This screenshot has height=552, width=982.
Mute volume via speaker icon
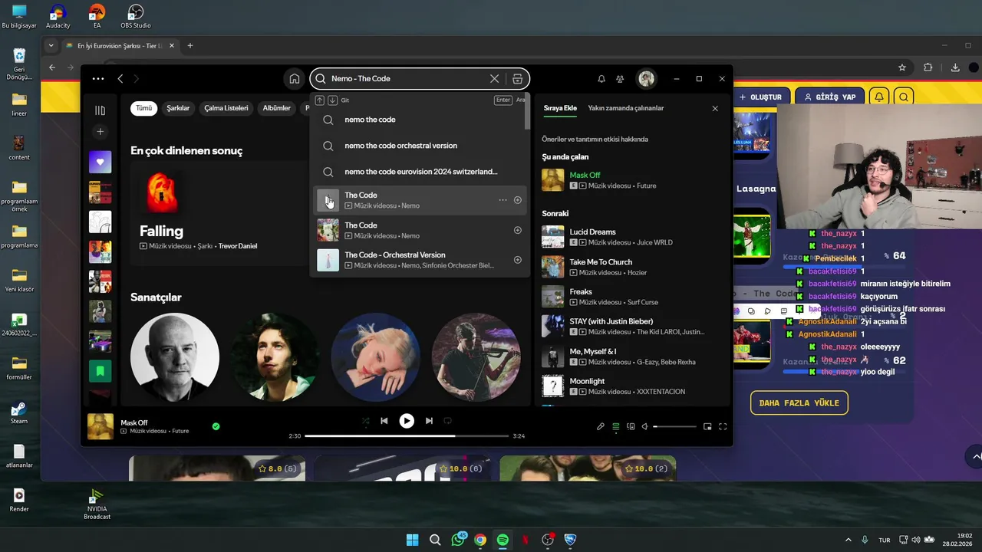pyautogui.click(x=645, y=427)
